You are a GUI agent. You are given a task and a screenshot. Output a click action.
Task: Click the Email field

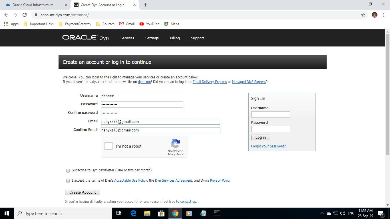pyautogui.click(x=160, y=122)
